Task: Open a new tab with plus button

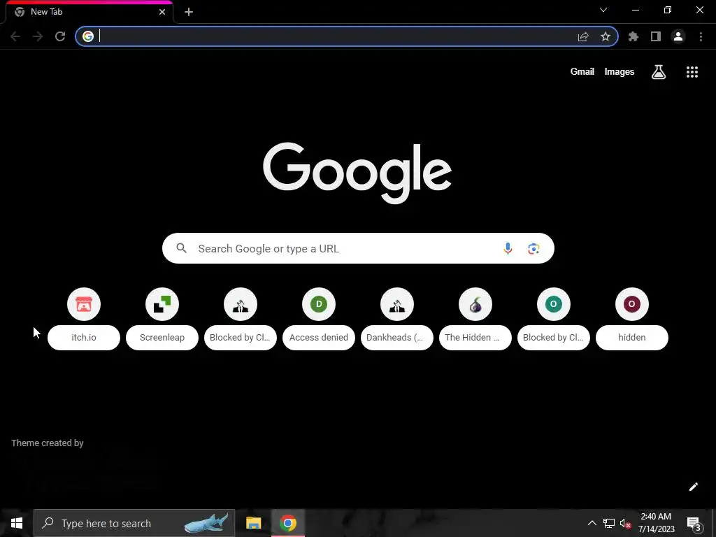Action: pyautogui.click(x=189, y=12)
